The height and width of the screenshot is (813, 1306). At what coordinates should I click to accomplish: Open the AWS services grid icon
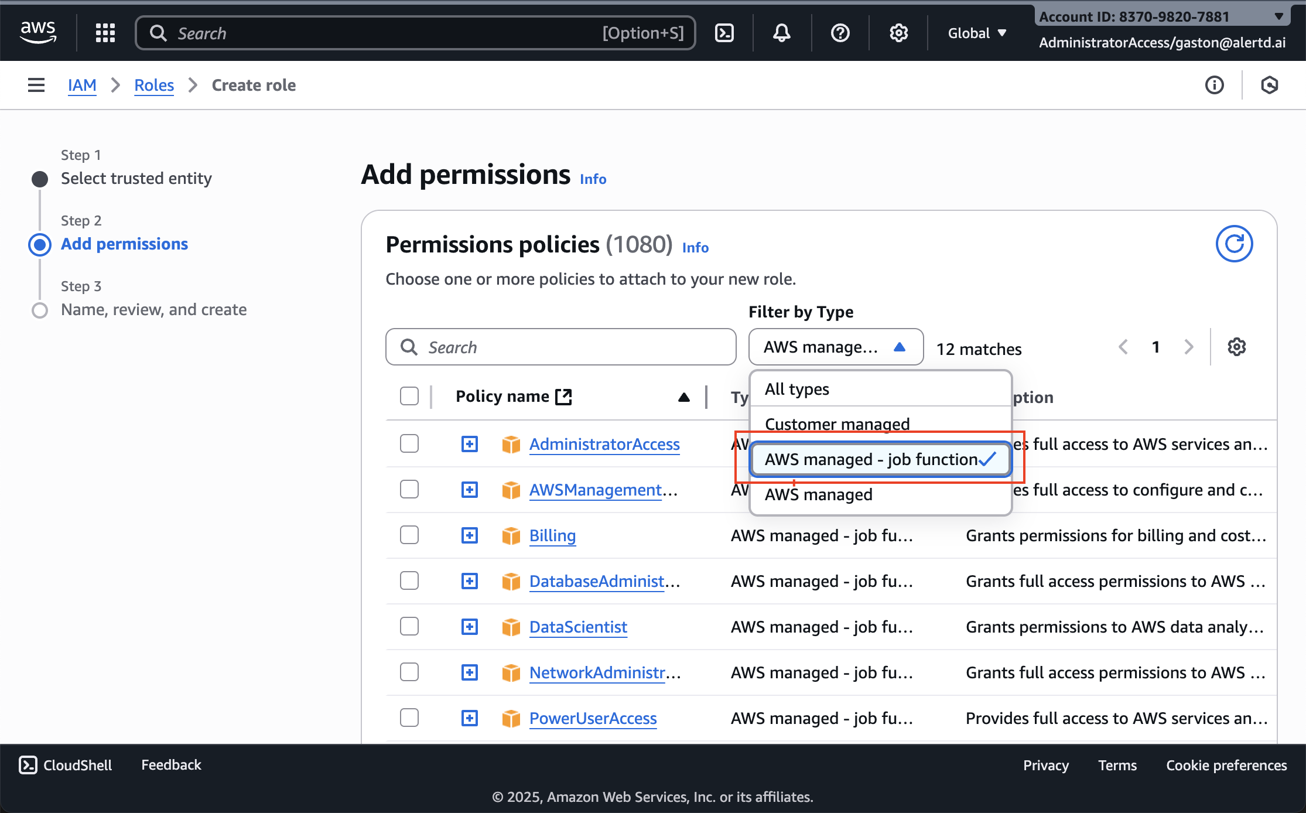105,33
